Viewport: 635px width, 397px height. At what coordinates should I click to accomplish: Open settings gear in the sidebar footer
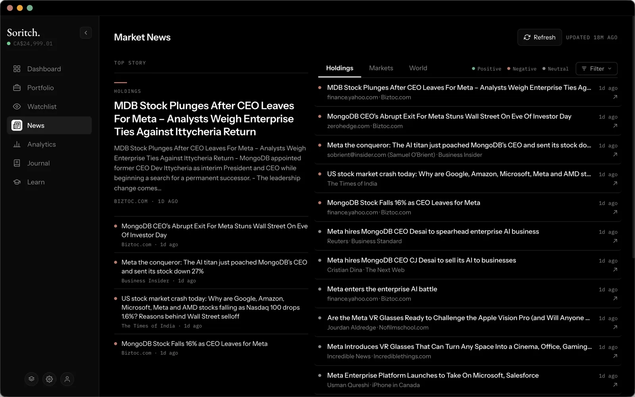[49, 379]
